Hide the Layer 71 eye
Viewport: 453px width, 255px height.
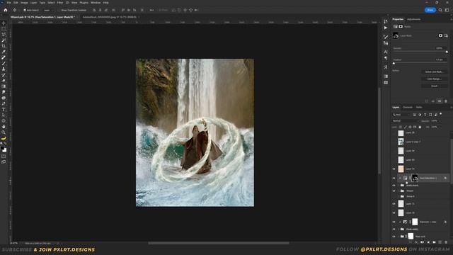[394, 204]
